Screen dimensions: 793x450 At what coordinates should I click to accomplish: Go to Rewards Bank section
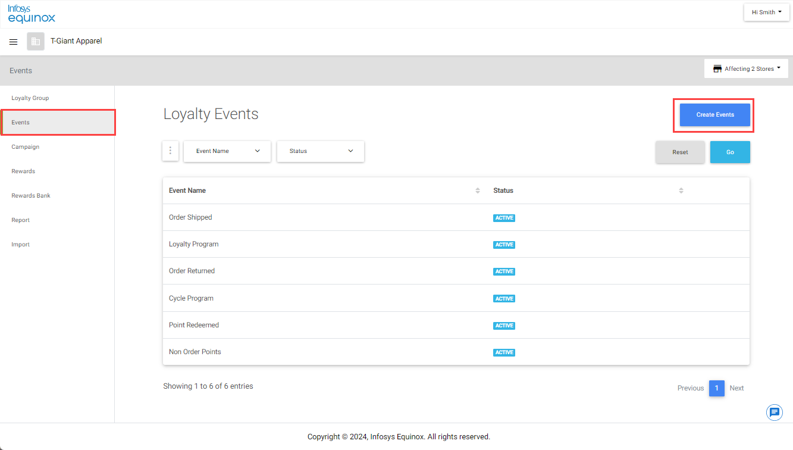pyautogui.click(x=31, y=196)
